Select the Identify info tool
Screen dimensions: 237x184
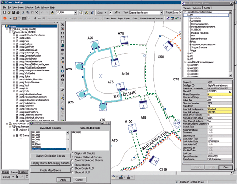(x=62, y=71)
